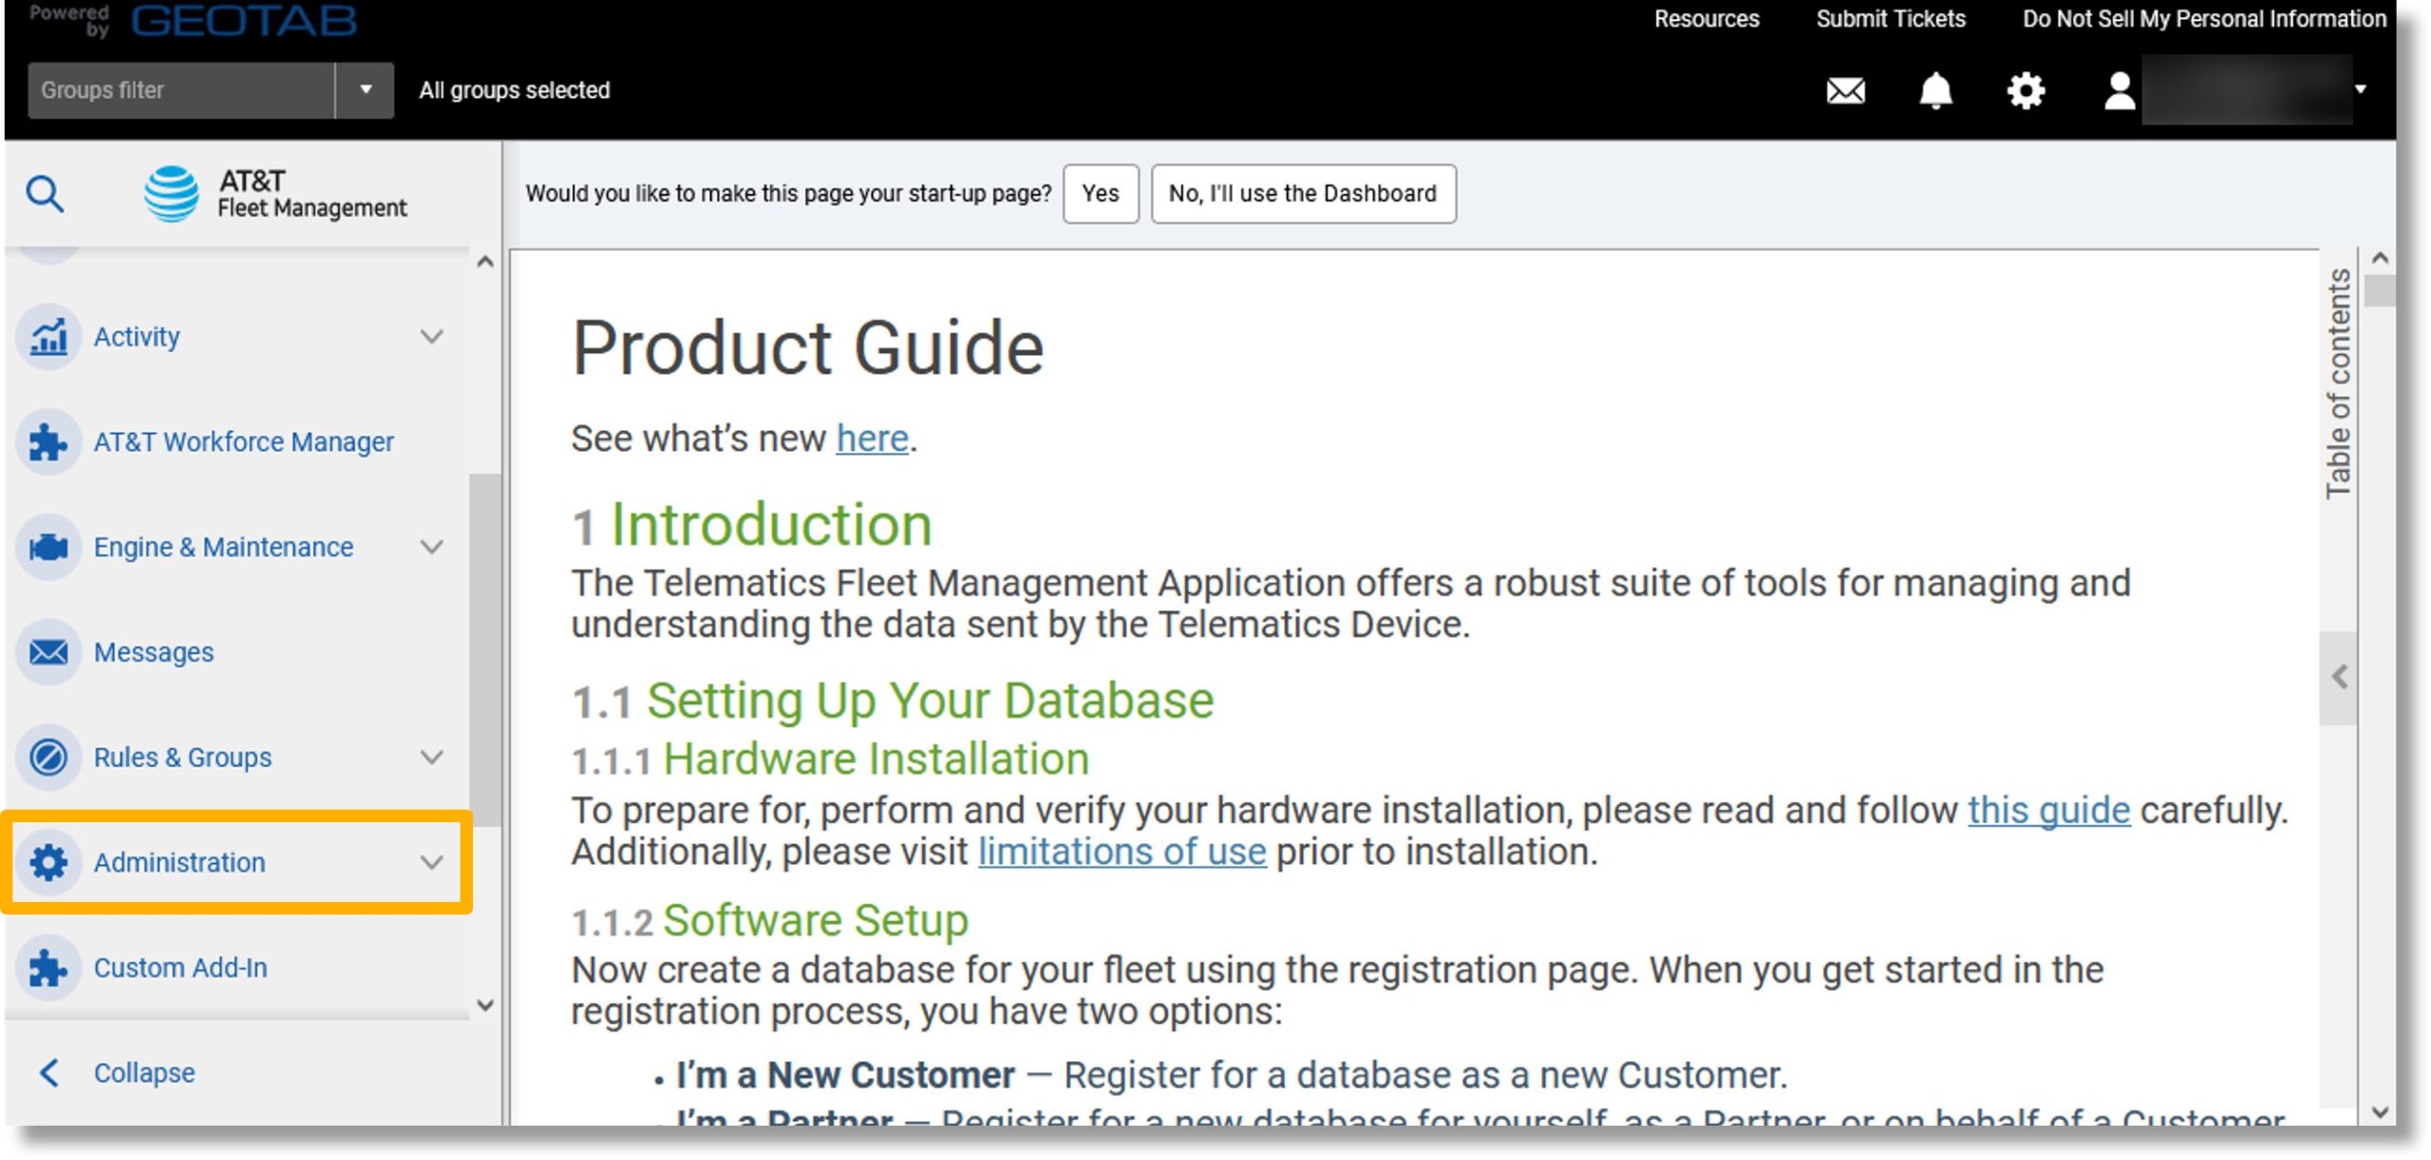This screenshot has width=2431, height=1160.
Task: Open notifications bell icon
Action: 1935,91
